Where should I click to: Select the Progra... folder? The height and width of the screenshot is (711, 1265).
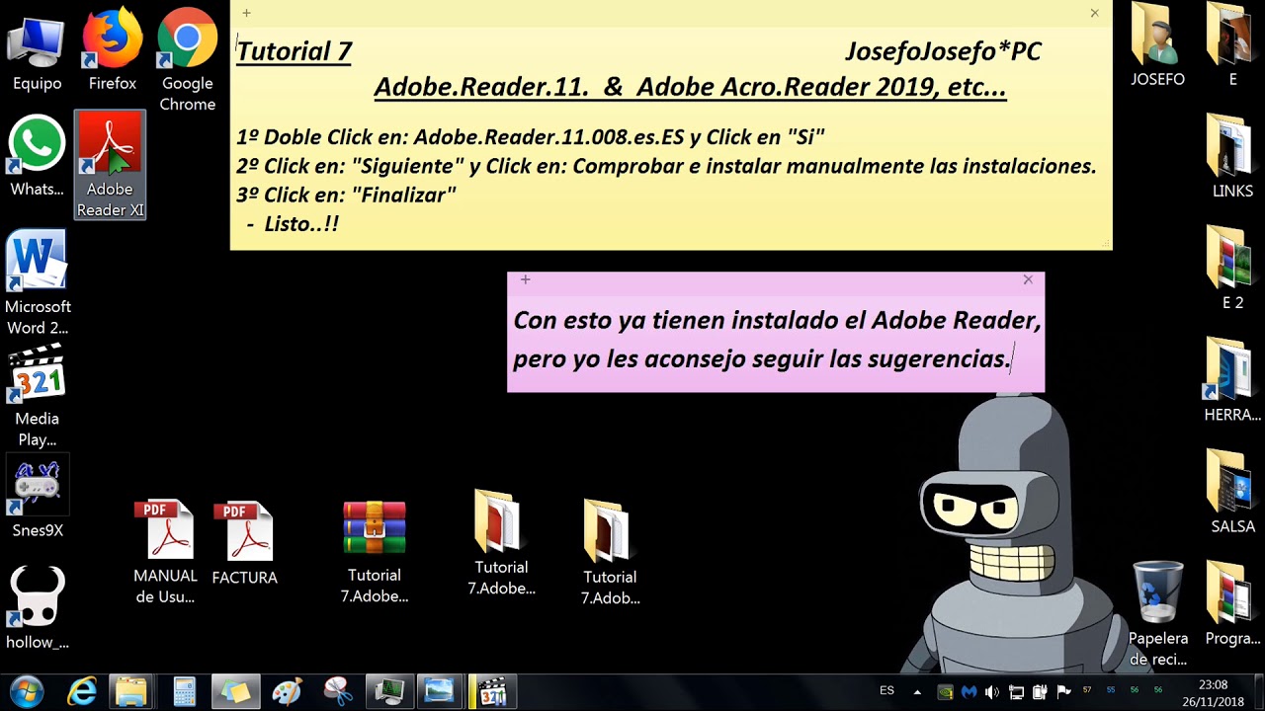pyautogui.click(x=1232, y=603)
